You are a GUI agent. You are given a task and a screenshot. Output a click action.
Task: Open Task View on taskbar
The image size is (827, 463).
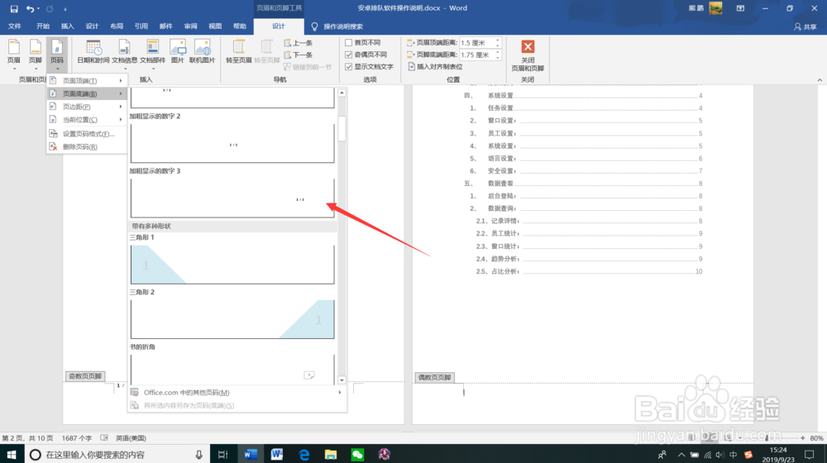(x=222, y=454)
